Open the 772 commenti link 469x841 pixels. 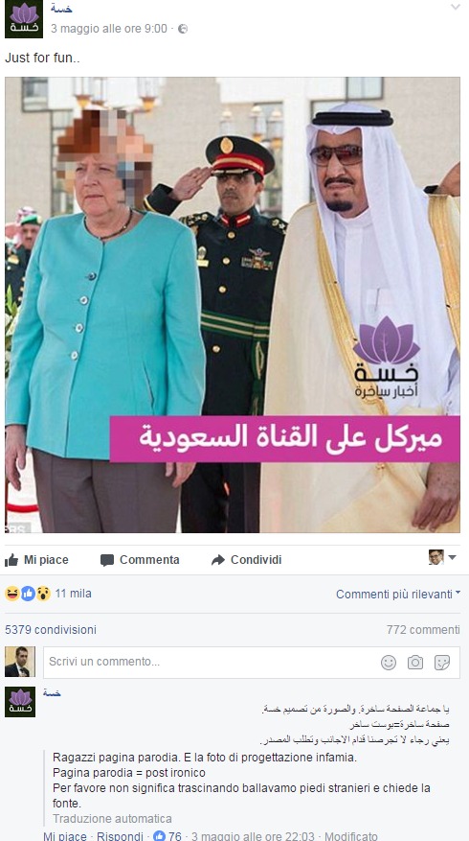pos(423,630)
